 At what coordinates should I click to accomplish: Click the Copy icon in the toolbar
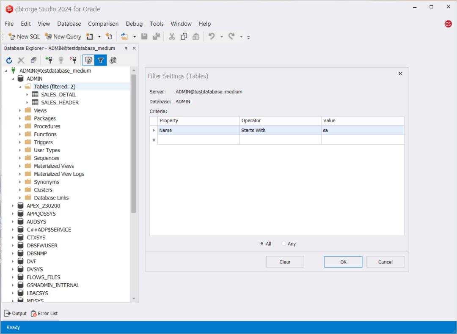184,36
